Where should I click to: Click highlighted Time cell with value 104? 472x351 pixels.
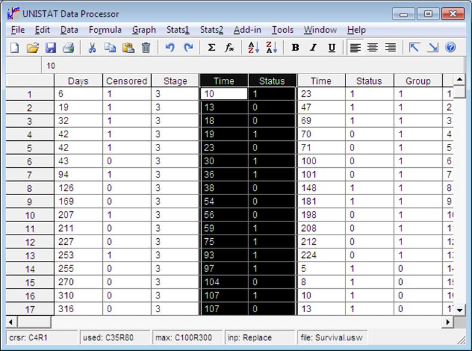[x=224, y=282]
